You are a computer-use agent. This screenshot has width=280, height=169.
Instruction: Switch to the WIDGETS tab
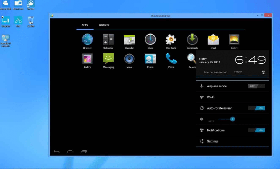tap(104, 25)
